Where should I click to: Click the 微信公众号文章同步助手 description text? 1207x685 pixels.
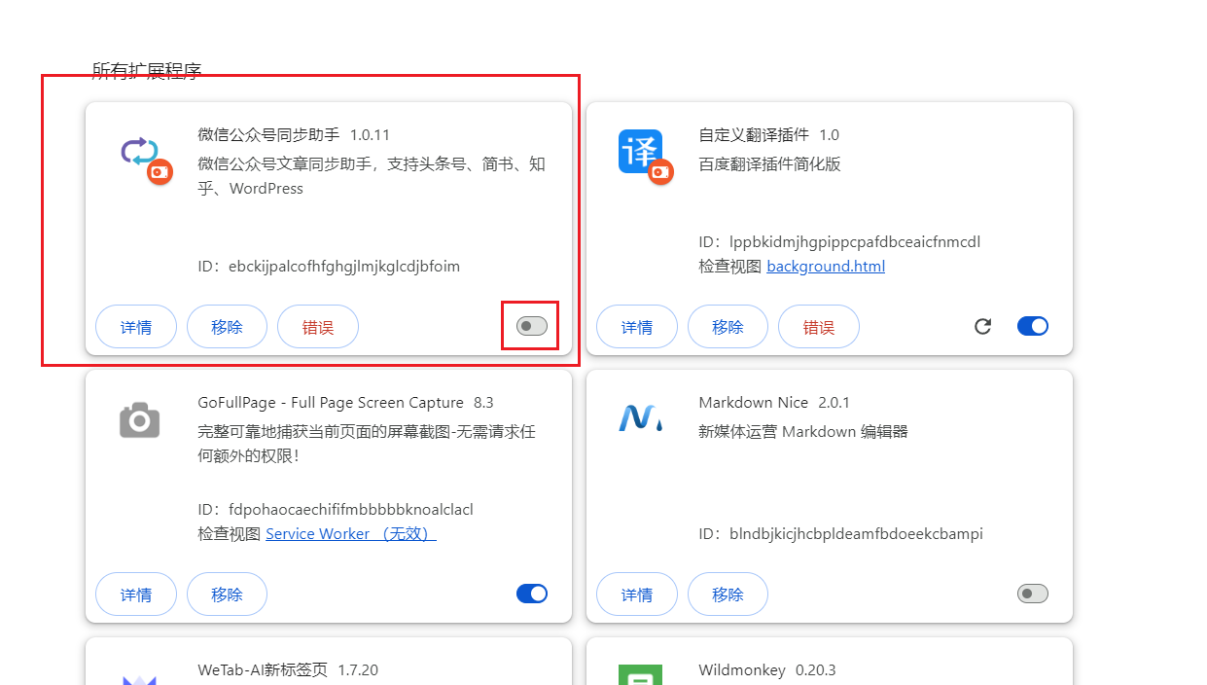(372, 176)
